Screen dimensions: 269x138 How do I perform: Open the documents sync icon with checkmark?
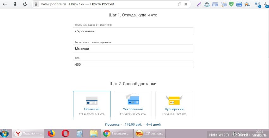pos(258,4)
